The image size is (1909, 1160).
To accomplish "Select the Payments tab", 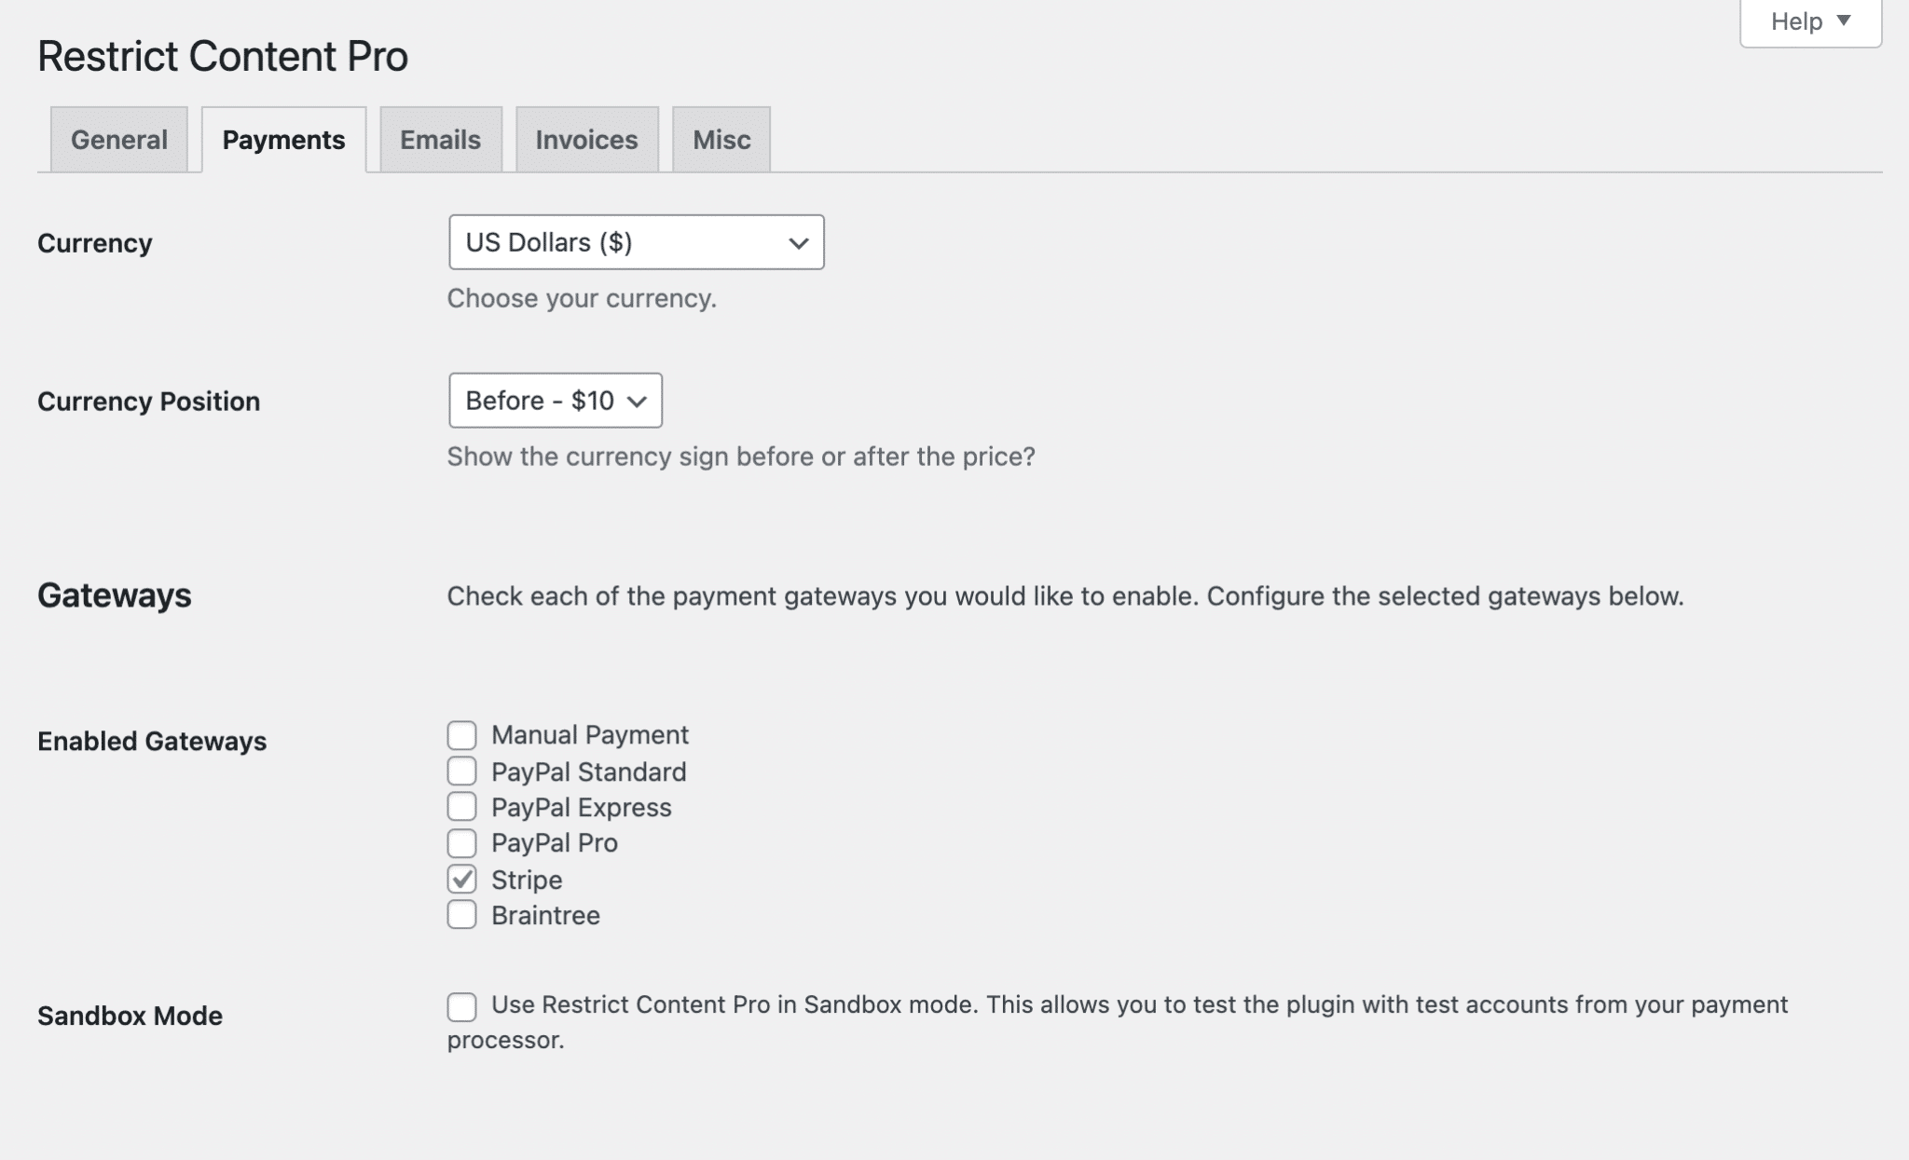I will click(x=282, y=139).
